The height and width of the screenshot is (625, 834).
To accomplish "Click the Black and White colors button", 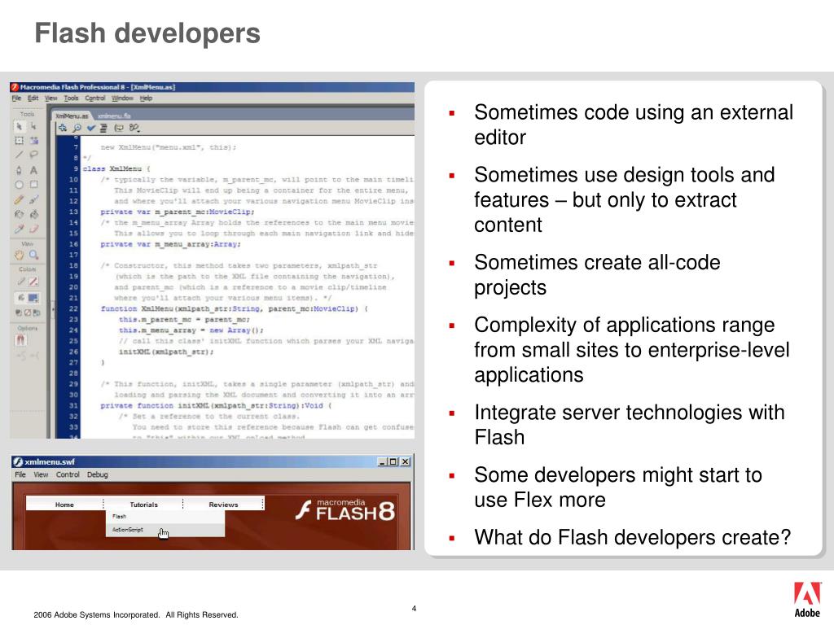I will click(x=19, y=312).
